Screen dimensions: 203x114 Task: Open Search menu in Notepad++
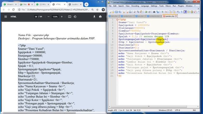point(121,6)
